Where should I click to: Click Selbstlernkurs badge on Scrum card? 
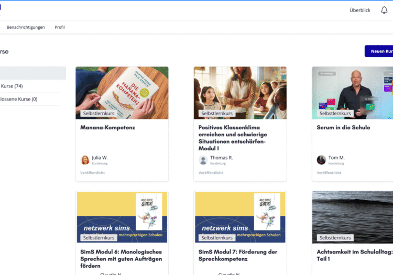[335, 113]
